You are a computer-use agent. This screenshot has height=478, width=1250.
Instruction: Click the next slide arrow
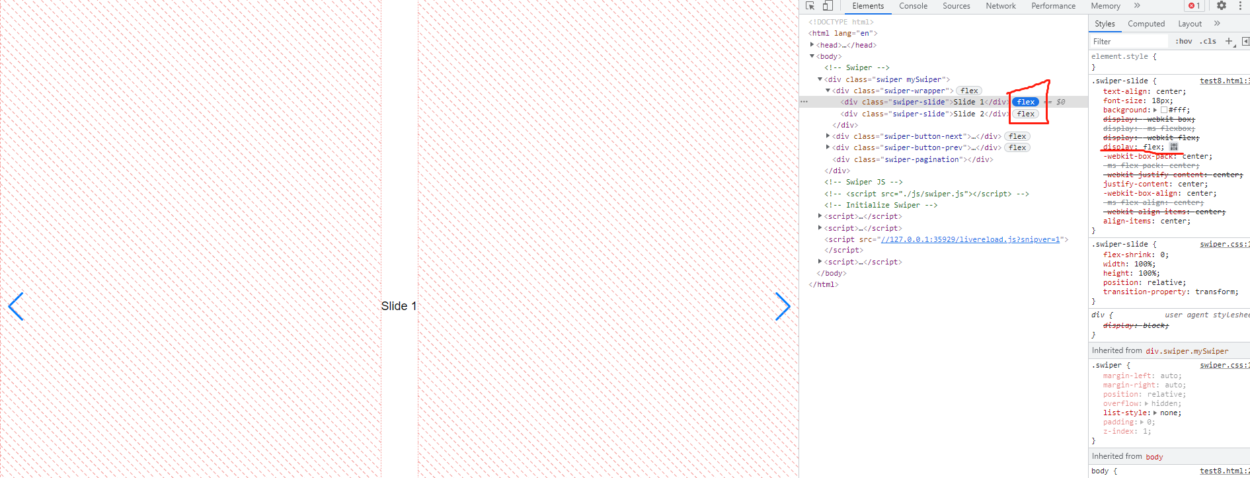click(783, 306)
